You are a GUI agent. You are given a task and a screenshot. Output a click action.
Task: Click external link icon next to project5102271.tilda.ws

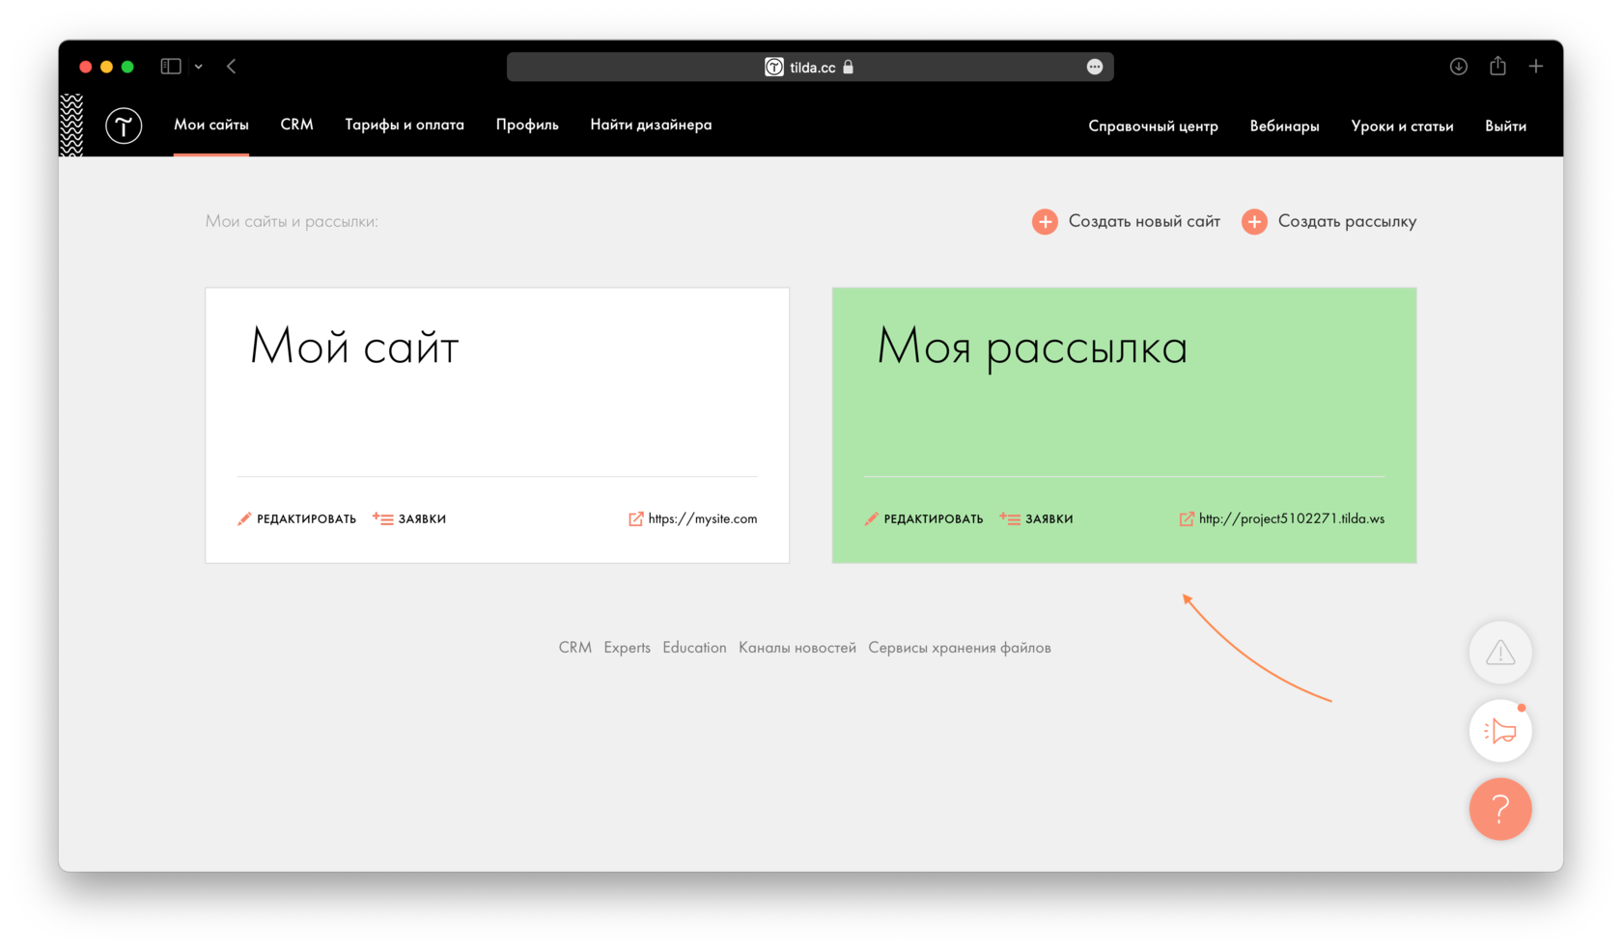point(1187,519)
